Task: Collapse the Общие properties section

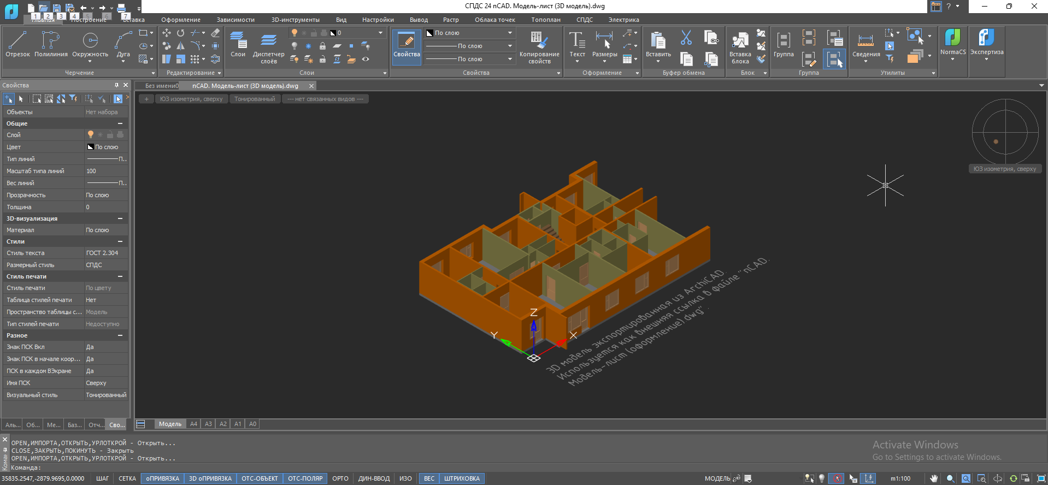Action: click(x=120, y=123)
